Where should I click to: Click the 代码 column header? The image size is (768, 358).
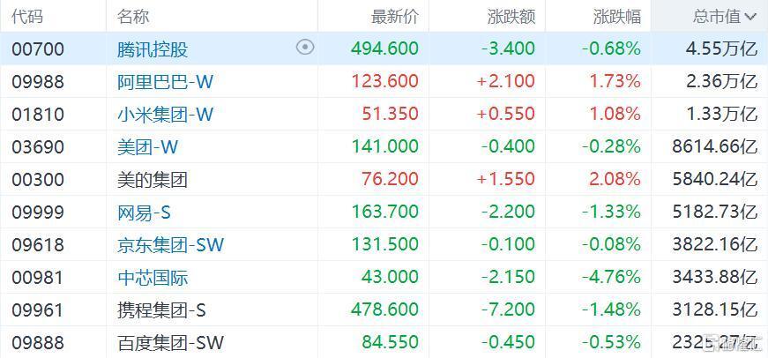pyautogui.click(x=27, y=17)
